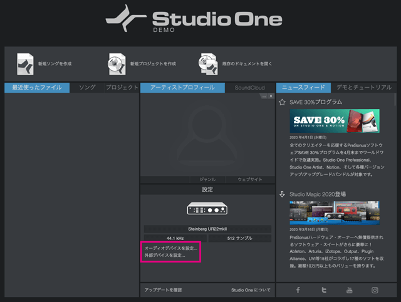Select the ニュースフィード tab
The height and width of the screenshot is (302, 401).
click(303, 88)
